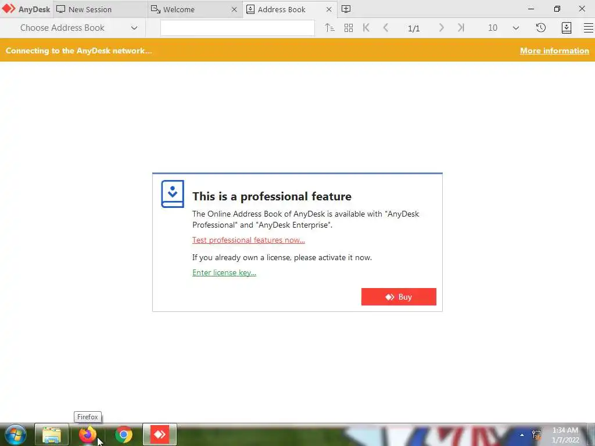595x446 pixels.
Task: Go to previous page
Action: pyautogui.click(x=386, y=28)
